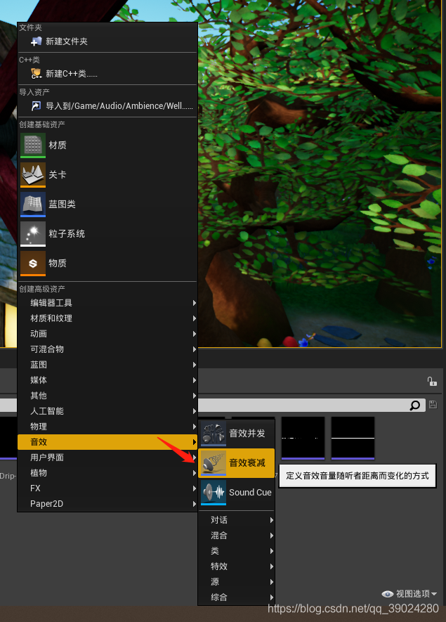This screenshot has width=446, height=622.
Task: Open the 源 submenu
Action: pyautogui.click(x=236, y=582)
